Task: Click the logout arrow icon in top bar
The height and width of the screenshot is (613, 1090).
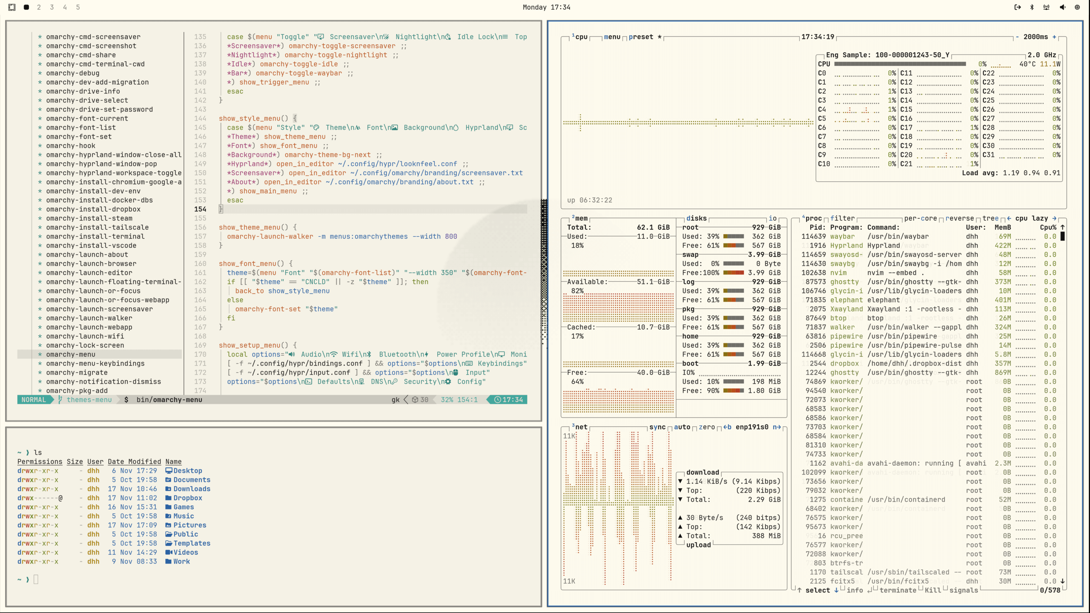Action: pos(1017,7)
